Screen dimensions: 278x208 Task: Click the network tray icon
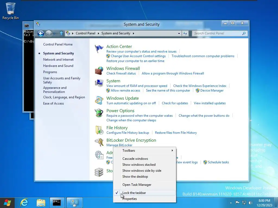tap(244, 203)
